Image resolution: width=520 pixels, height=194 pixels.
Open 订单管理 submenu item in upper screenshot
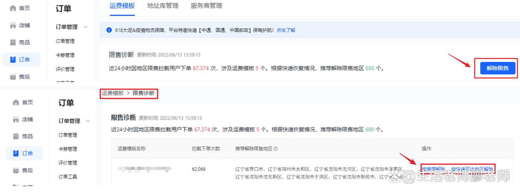(65, 41)
